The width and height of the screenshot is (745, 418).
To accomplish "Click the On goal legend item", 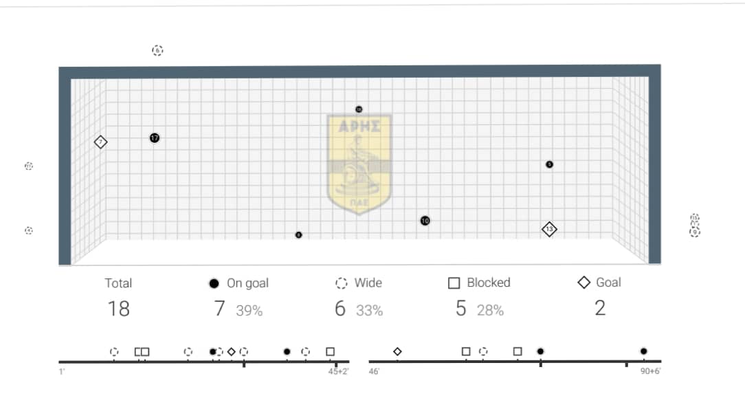I will [x=238, y=283].
